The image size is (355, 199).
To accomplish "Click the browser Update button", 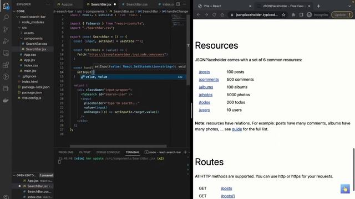I will click(342, 15).
